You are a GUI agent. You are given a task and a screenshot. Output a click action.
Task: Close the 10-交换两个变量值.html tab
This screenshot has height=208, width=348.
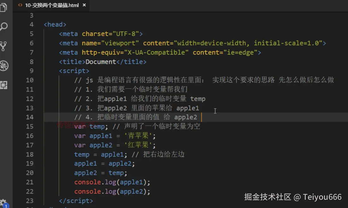[x=84, y=5]
